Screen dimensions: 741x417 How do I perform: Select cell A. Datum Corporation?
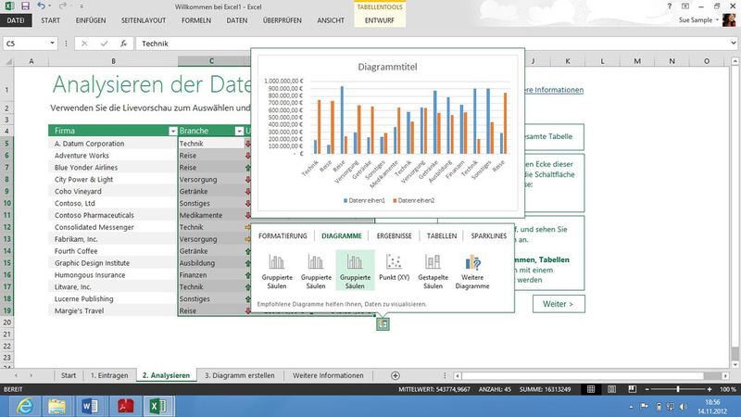pyautogui.click(x=112, y=144)
